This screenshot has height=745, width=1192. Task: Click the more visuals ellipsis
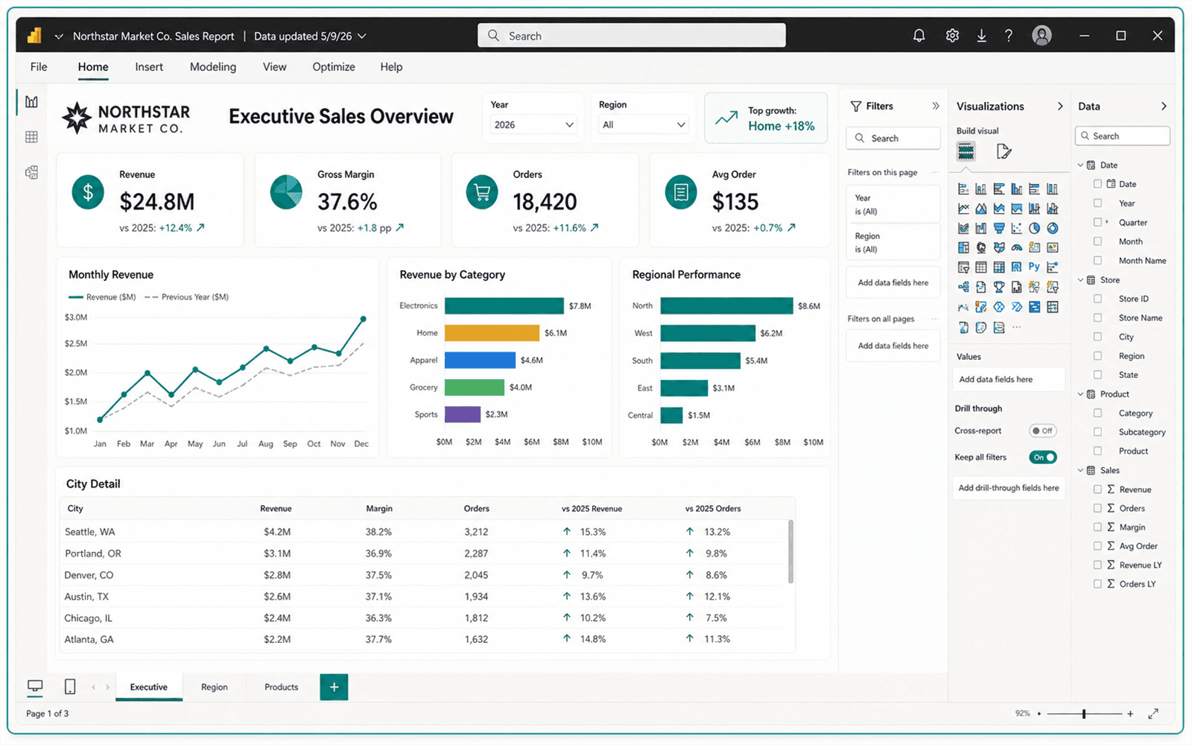tap(1017, 327)
